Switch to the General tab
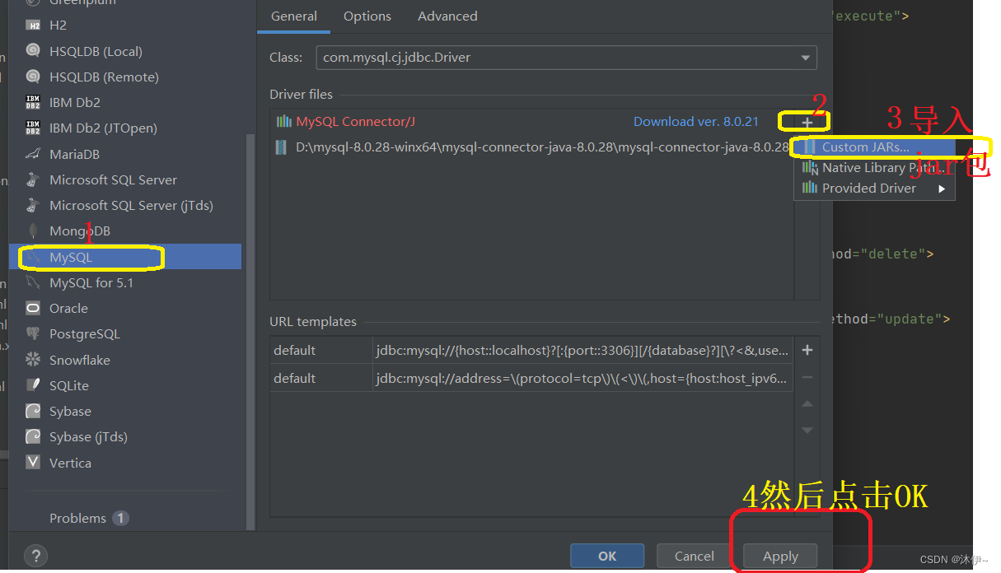Viewport: 1001px width, 573px height. (x=294, y=16)
